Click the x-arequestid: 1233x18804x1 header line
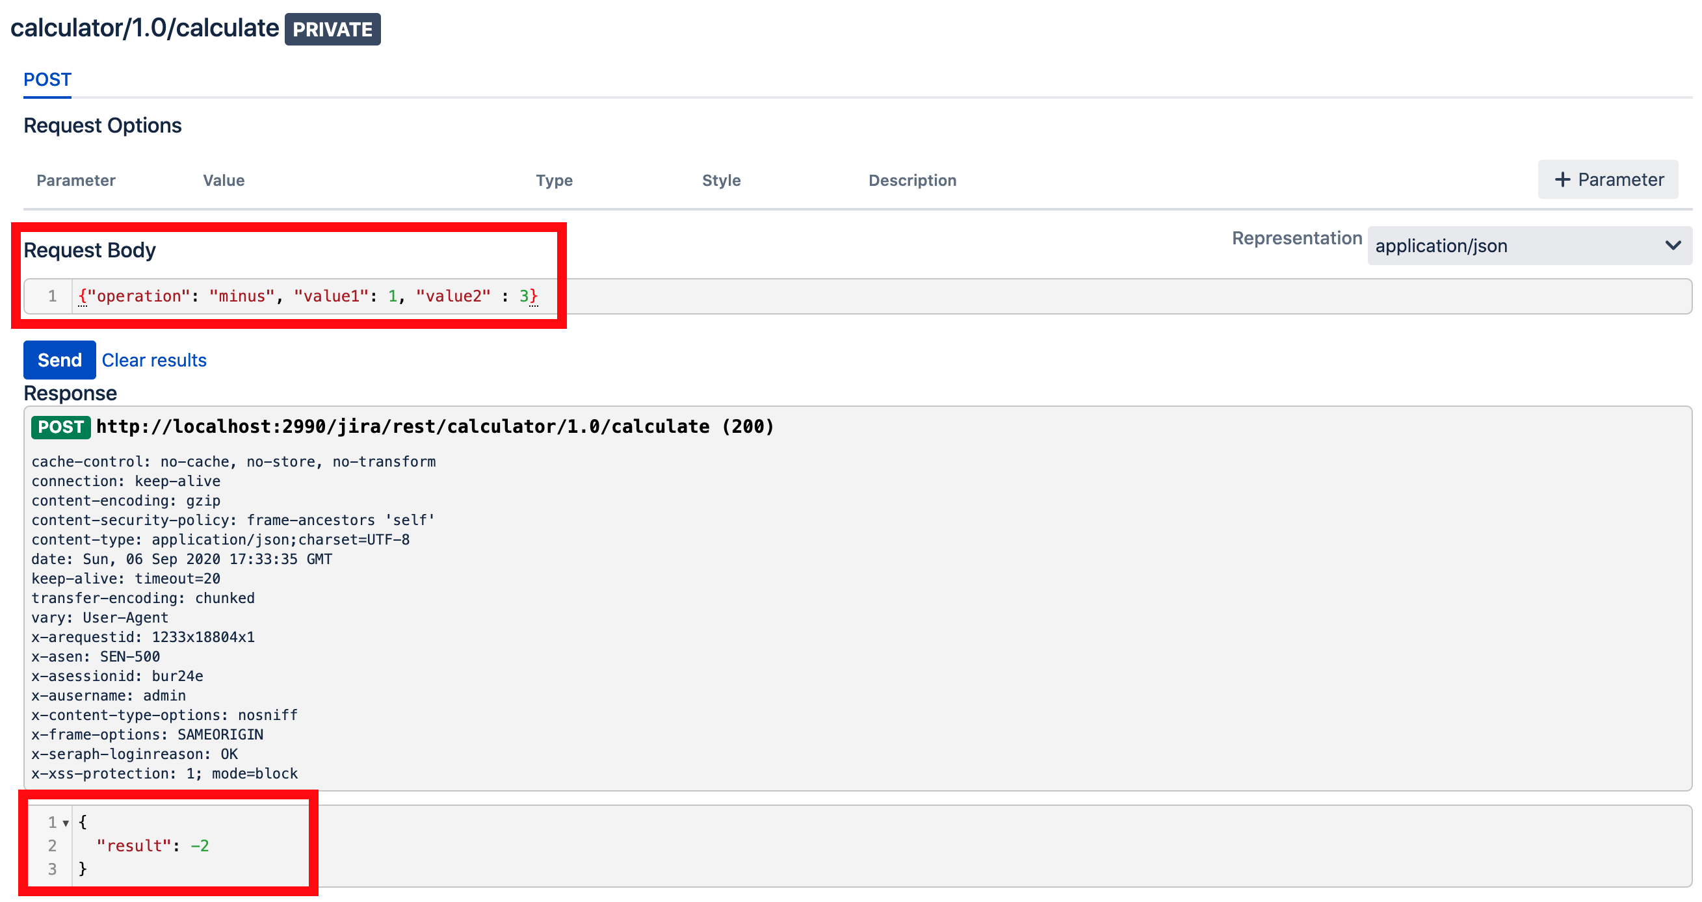 click(x=143, y=638)
